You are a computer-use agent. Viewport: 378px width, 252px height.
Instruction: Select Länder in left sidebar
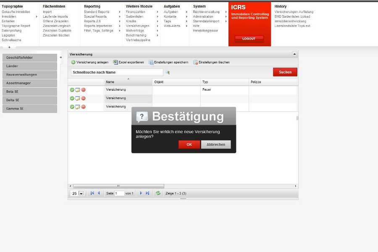(30, 66)
